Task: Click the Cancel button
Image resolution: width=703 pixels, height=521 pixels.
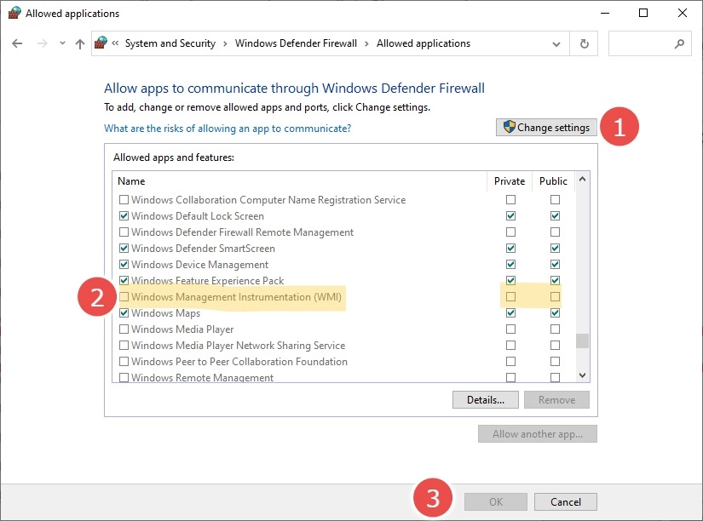Action: point(566,502)
